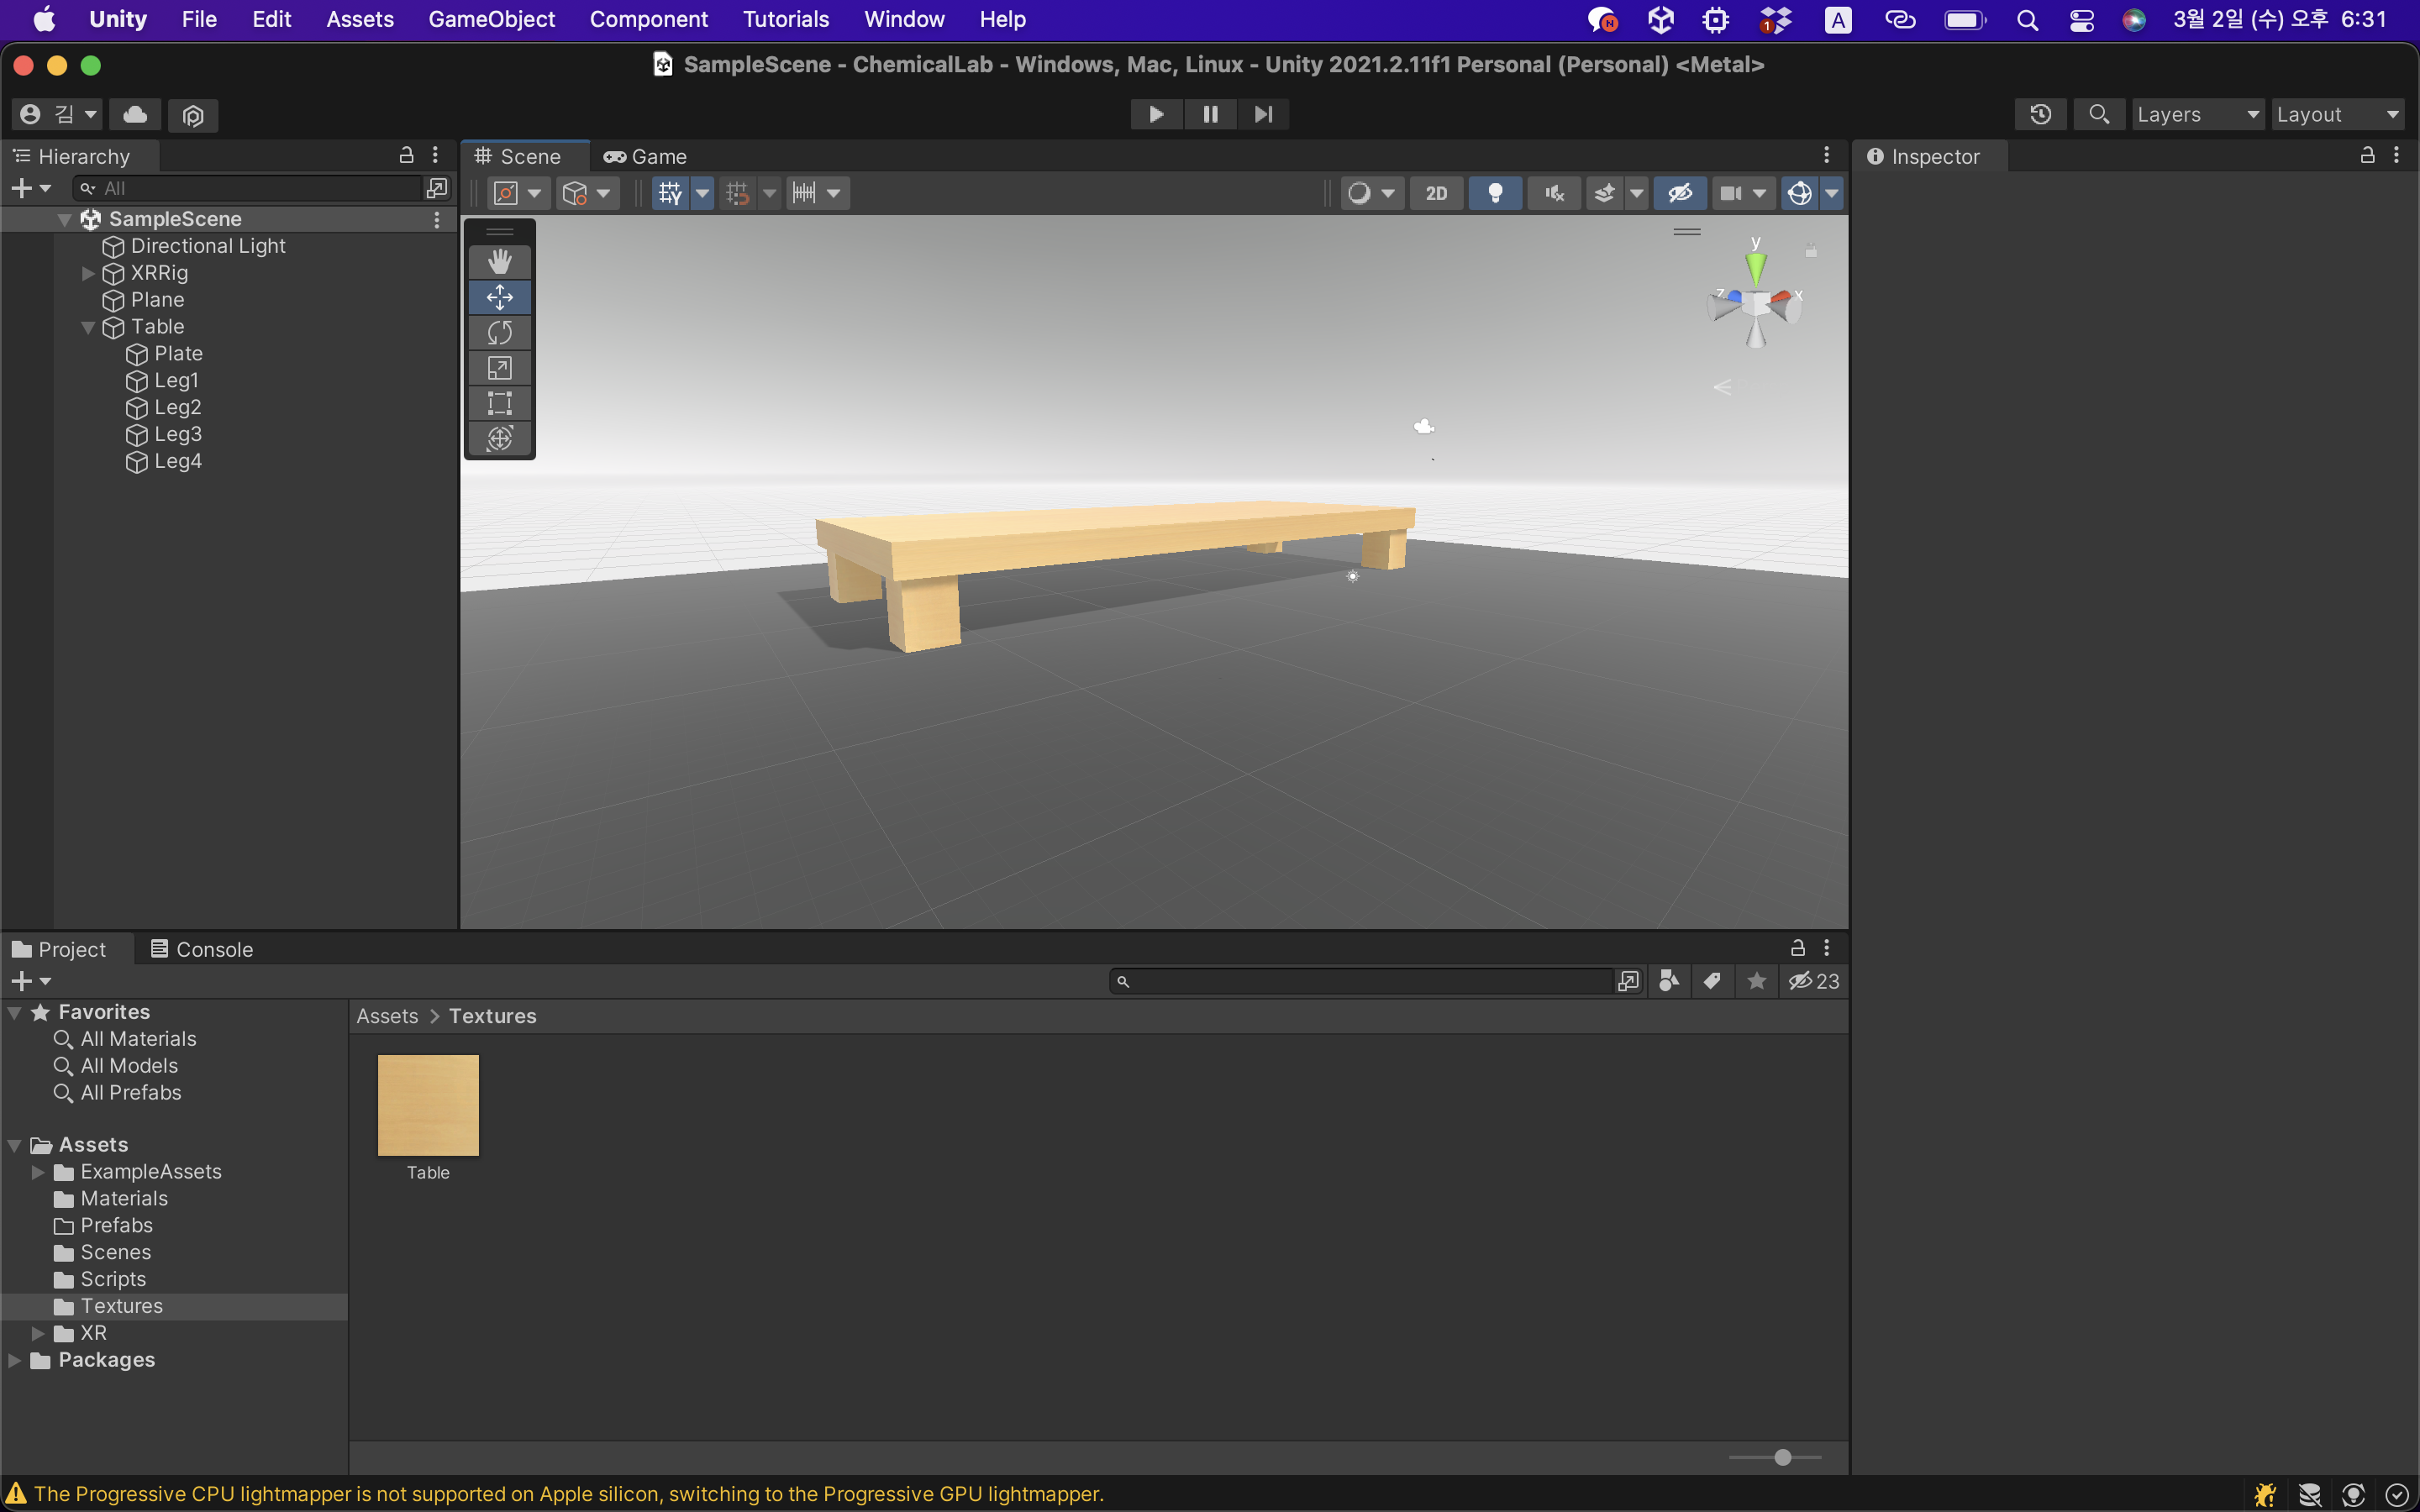Select the Scale tool
Viewport: 2420px width, 1512px height.
499,368
